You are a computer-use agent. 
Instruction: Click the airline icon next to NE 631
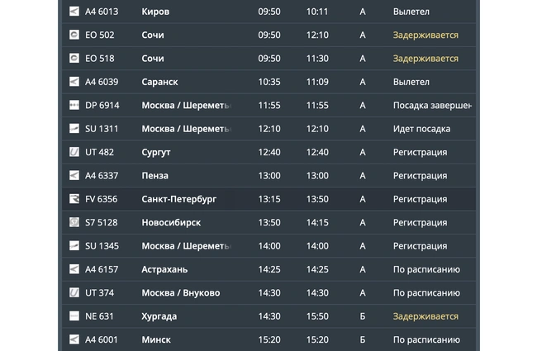74,316
